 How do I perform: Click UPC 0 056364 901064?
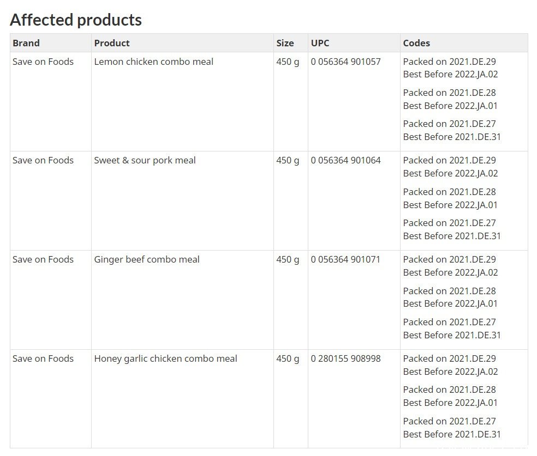click(x=345, y=160)
